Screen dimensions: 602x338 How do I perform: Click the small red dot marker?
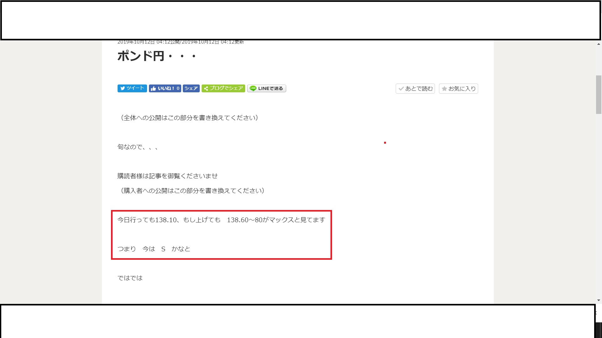coord(385,143)
